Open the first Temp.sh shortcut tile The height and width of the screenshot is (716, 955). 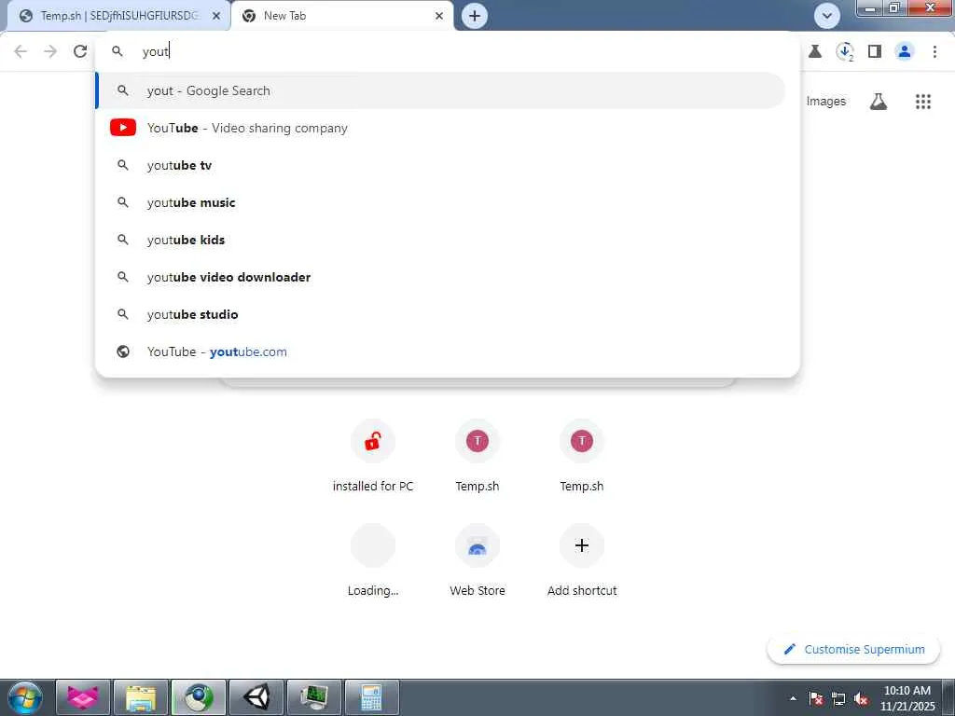point(477,457)
